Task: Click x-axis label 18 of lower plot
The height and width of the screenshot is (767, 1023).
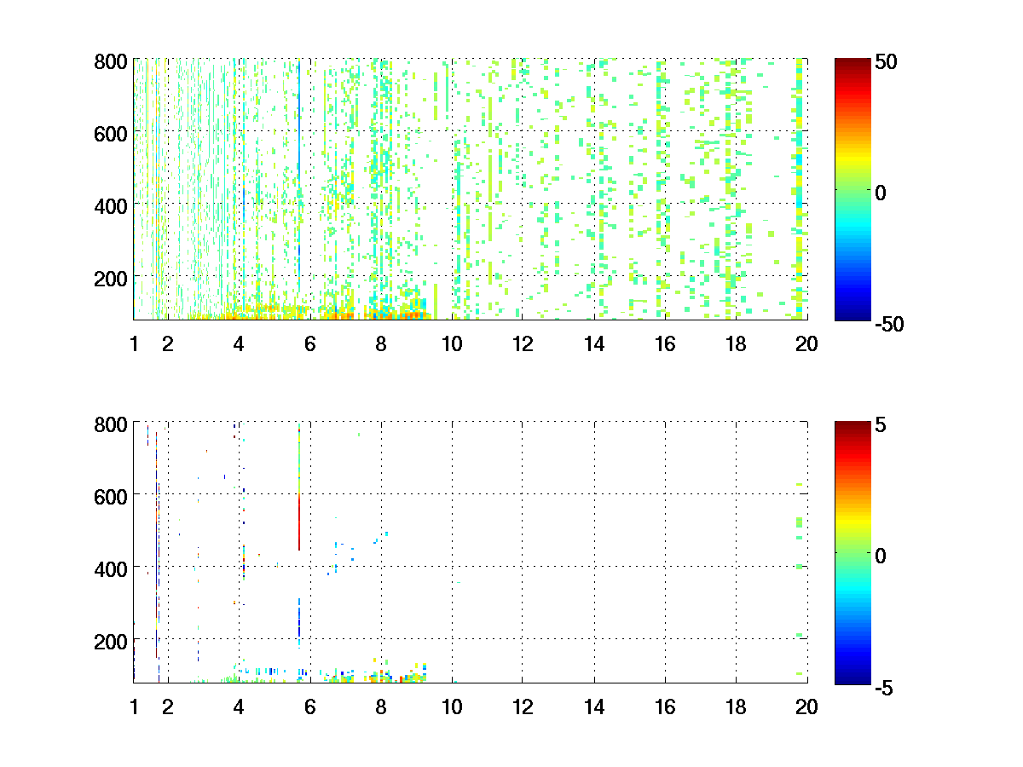Action: click(x=736, y=706)
